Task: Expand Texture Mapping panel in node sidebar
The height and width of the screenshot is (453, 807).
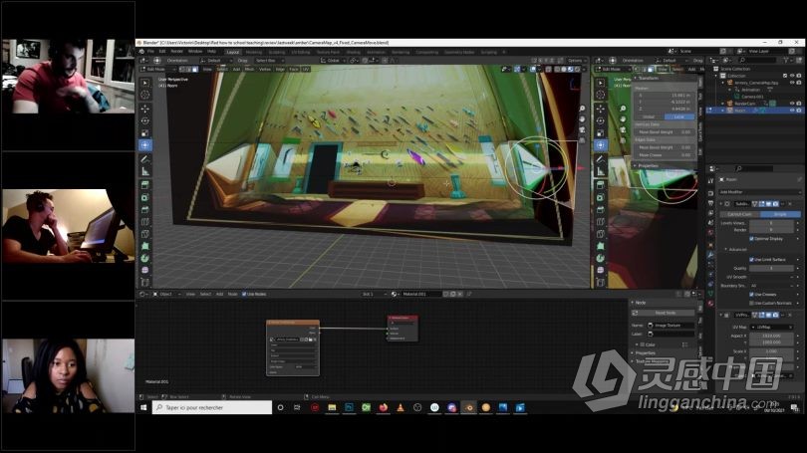Action: pyautogui.click(x=653, y=361)
